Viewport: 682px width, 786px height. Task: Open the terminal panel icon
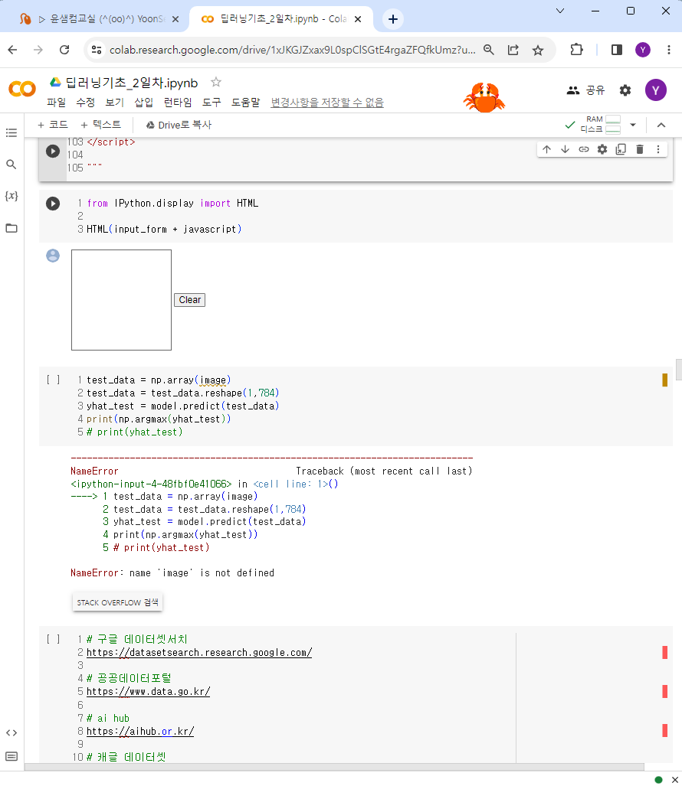[x=11, y=756]
